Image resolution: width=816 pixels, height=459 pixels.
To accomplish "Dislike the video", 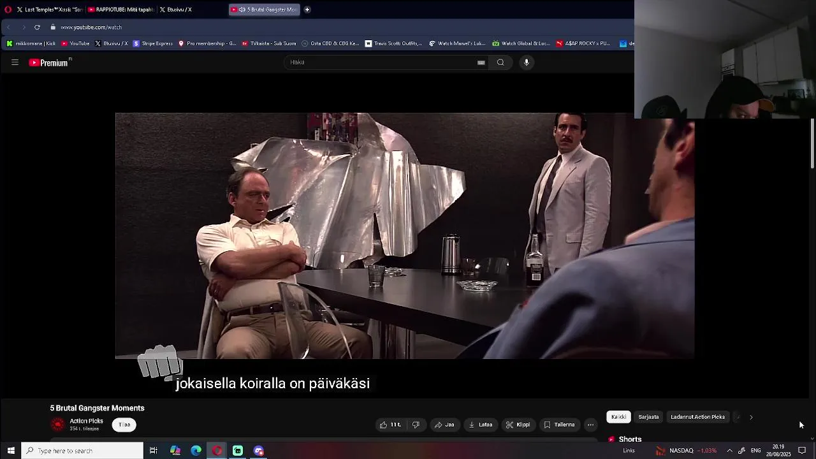I will 416,425.
